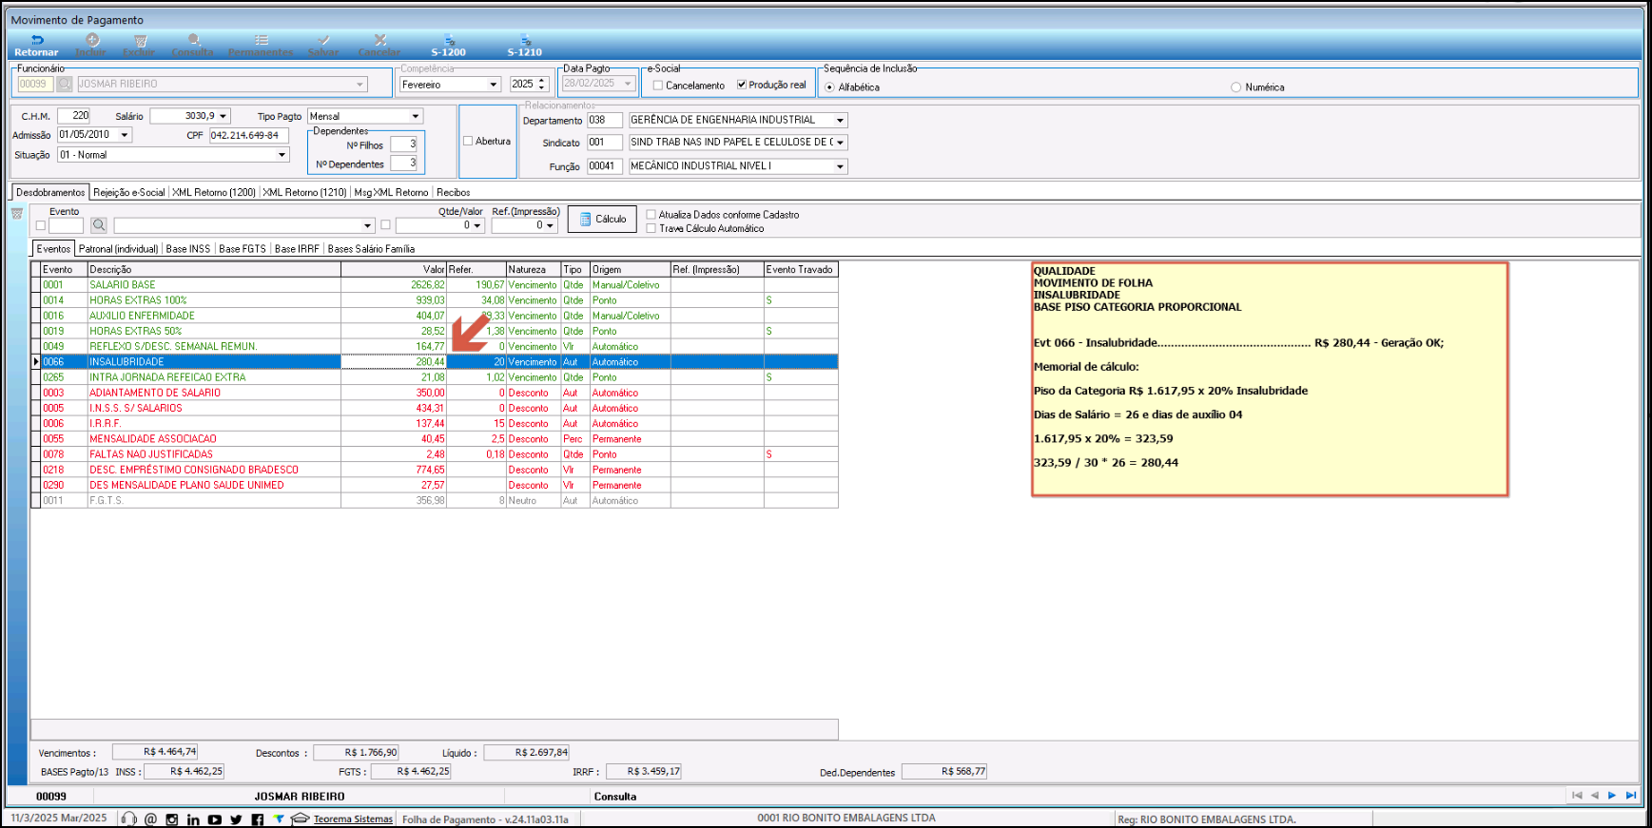The width and height of the screenshot is (1652, 828).
Task: Click the S-1210 document icon
Action: click(525, 40)
